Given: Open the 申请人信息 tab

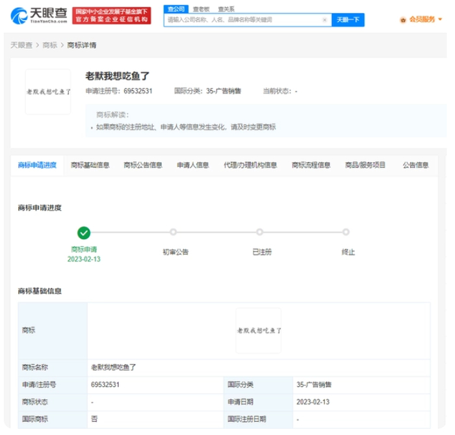Looking at the screenshot, I should coord(193,165).
